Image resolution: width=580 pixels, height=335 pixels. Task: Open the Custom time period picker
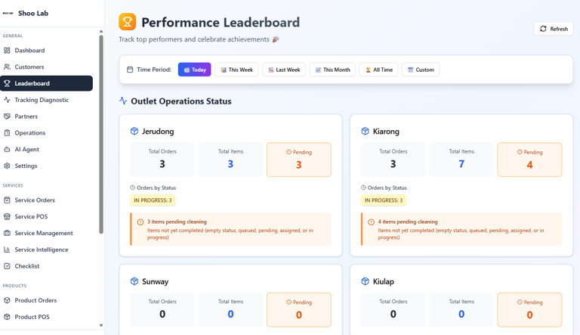coord(421,70)
